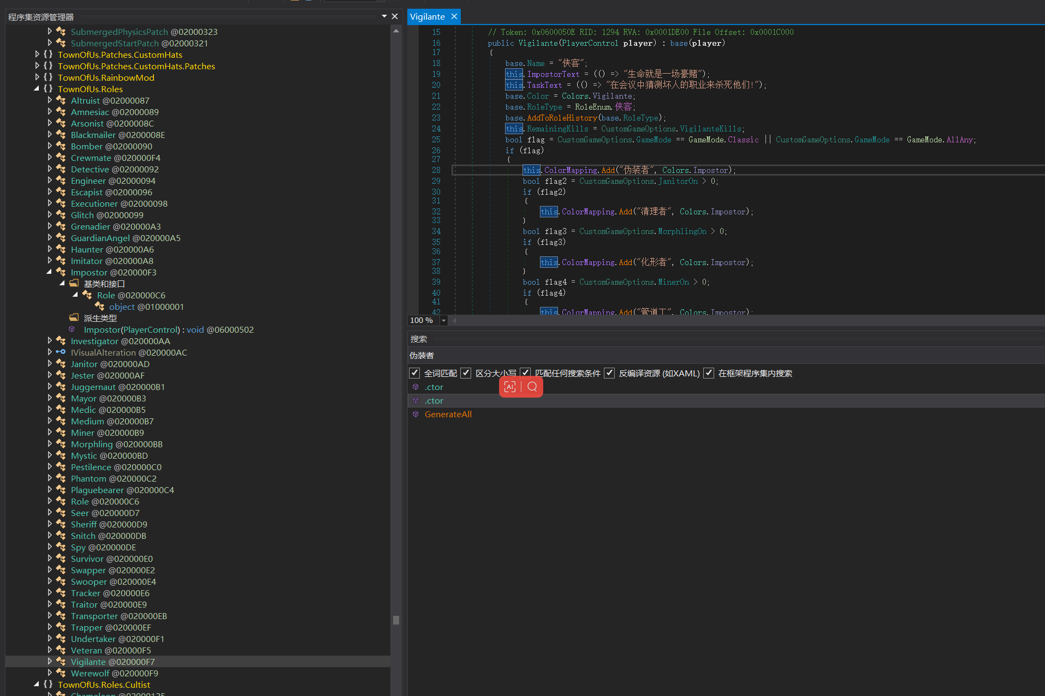
Task: Select Arsonist @0200008C in the tree
Action: 112,123
